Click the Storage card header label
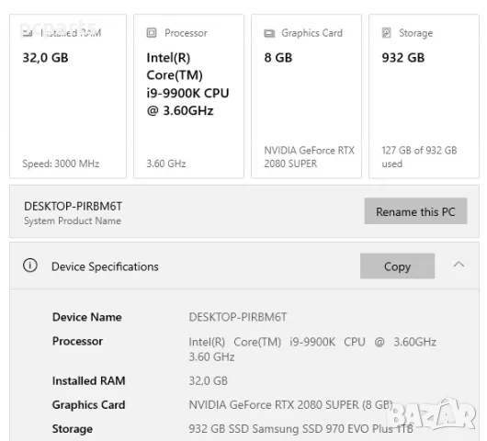Viewport: 487px width, 441px height. click(x=415, y=33)
